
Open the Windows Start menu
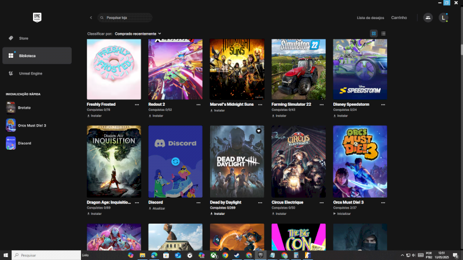6,255
